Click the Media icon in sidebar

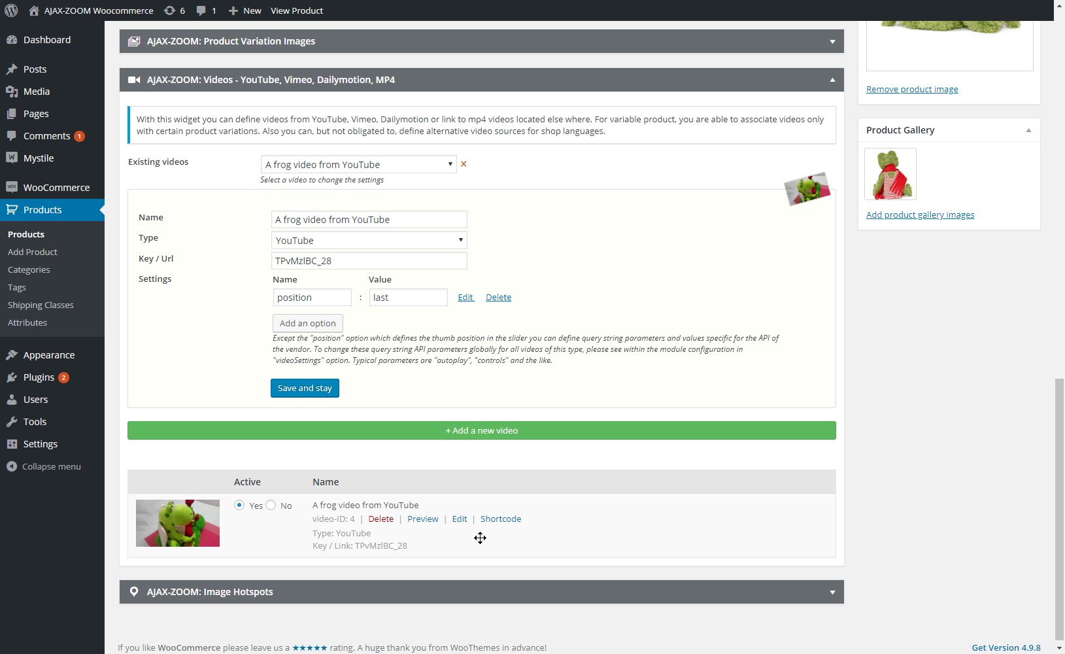pos(12,92)
